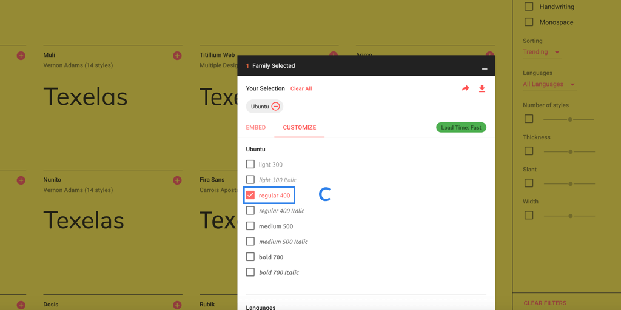Add Nunito font with plus icon
This screenshot has height=310, width=621.
177,180
